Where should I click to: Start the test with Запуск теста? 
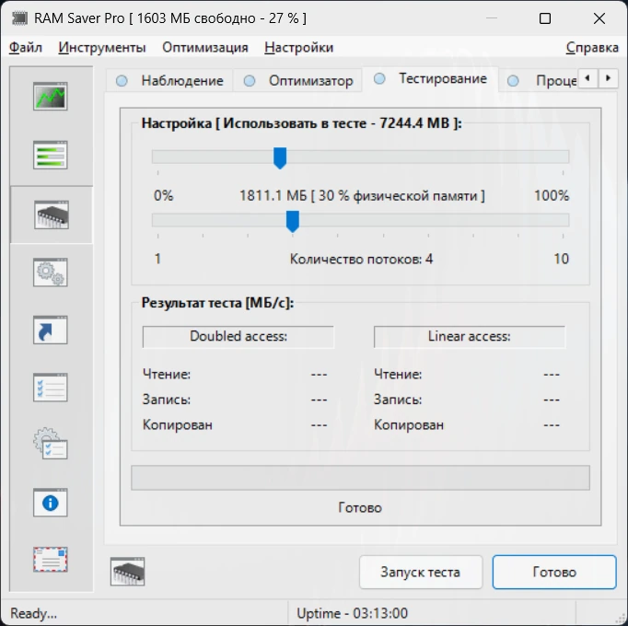click(421, 572)
